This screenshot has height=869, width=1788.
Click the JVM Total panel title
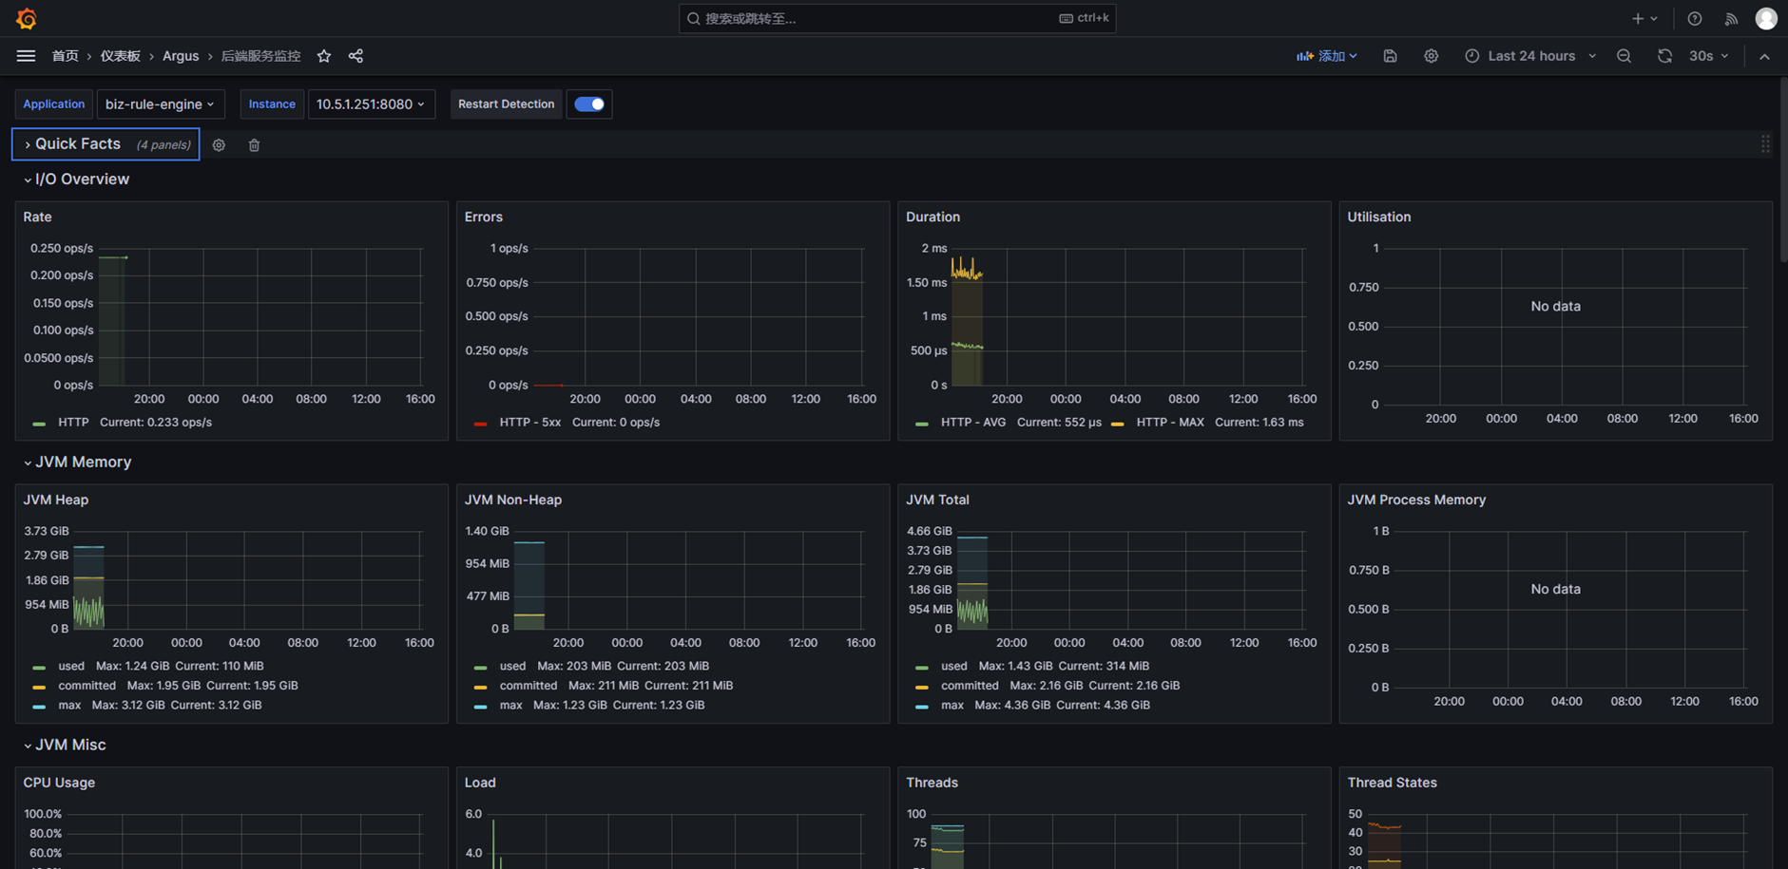[937, 500]
